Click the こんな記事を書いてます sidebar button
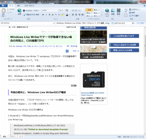The height and width of the screenshot is (139, 146). [x=124, y=36]
